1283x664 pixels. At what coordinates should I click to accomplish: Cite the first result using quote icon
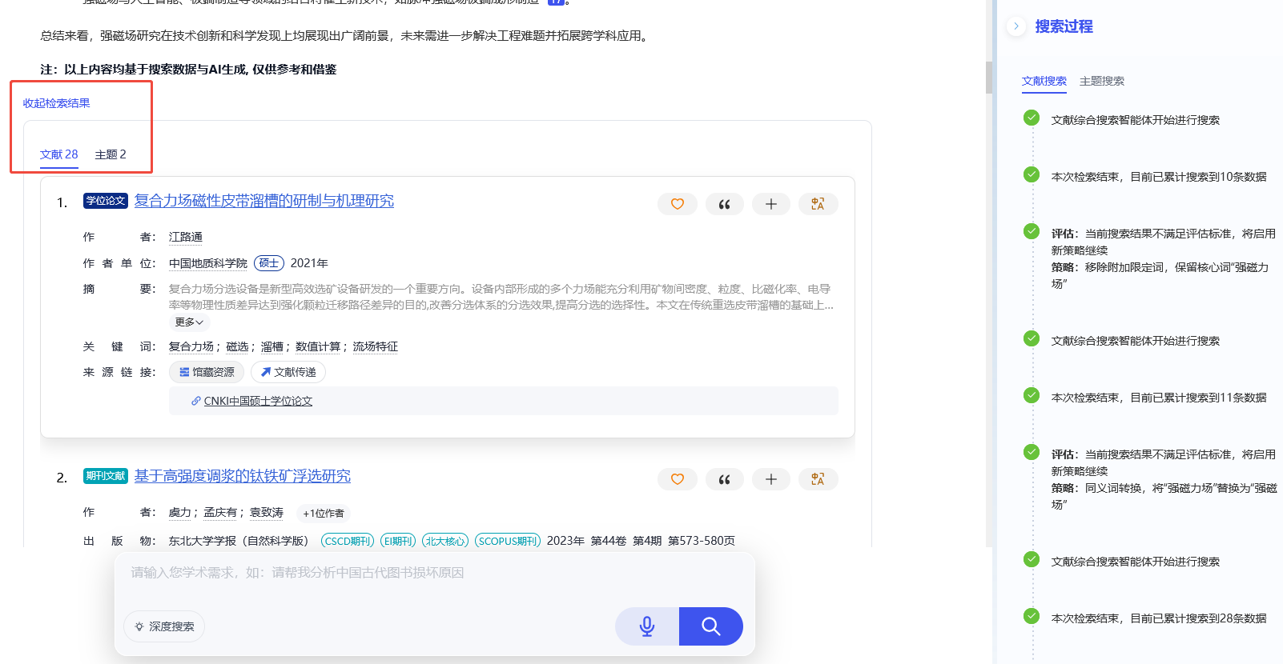(725, 204)
